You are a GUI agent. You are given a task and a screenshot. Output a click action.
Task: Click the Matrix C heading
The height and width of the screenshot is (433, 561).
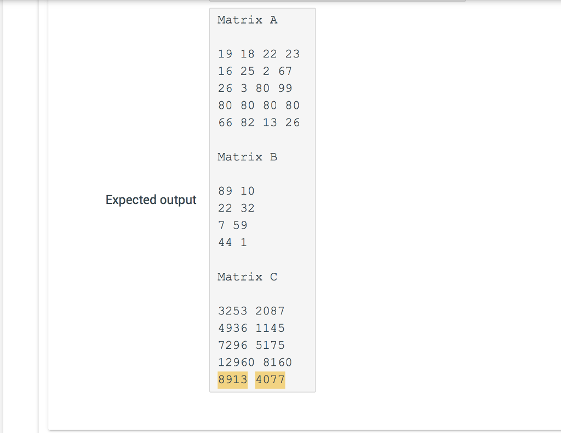click(x=247, y=277)
